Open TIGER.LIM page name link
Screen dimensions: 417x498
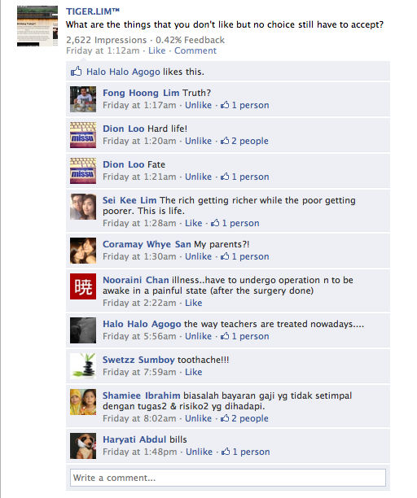point(93,11)
